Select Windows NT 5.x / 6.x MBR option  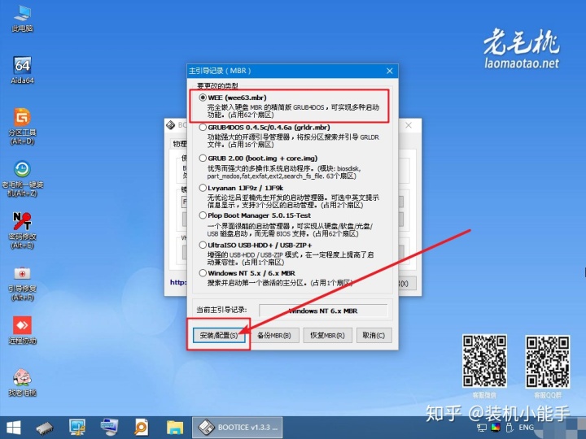pos(203,273)
